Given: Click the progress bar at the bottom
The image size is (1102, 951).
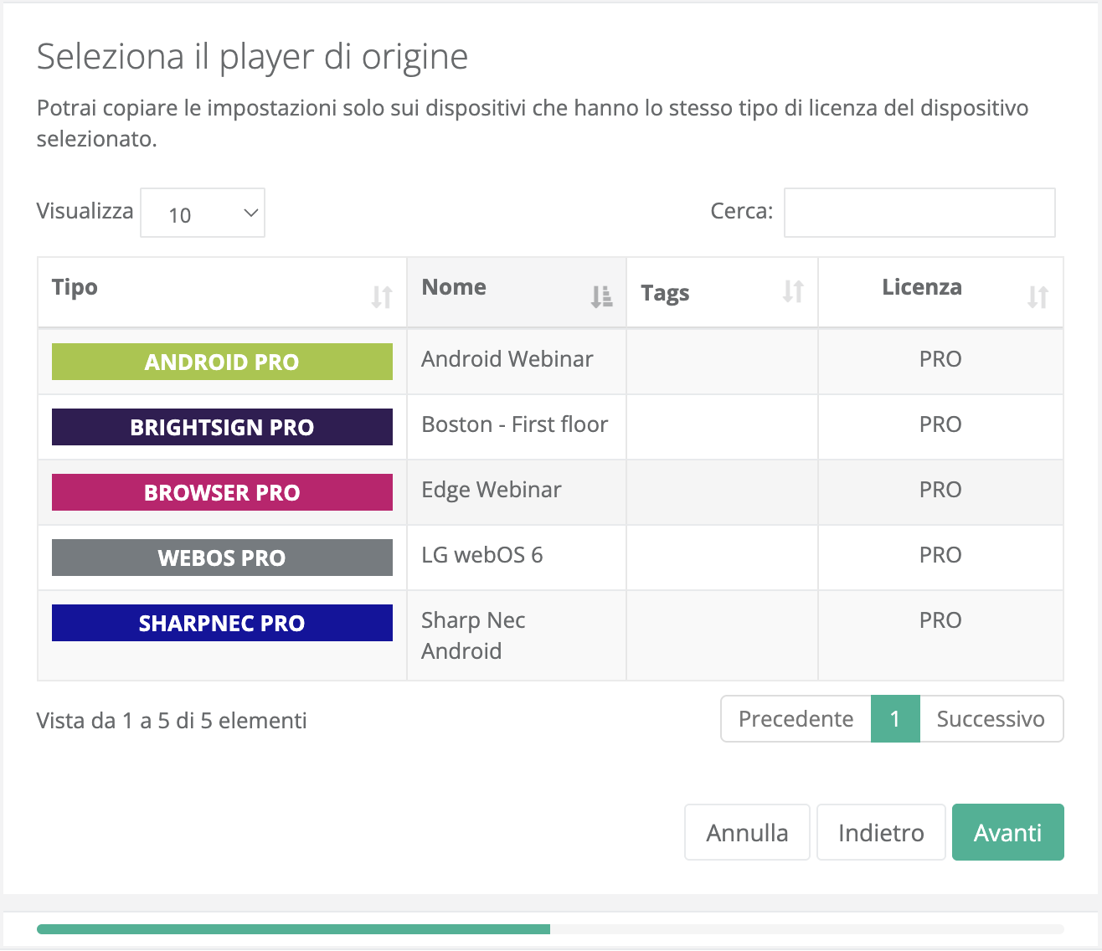Looking at the screenshot, I should tap(293, 928).
